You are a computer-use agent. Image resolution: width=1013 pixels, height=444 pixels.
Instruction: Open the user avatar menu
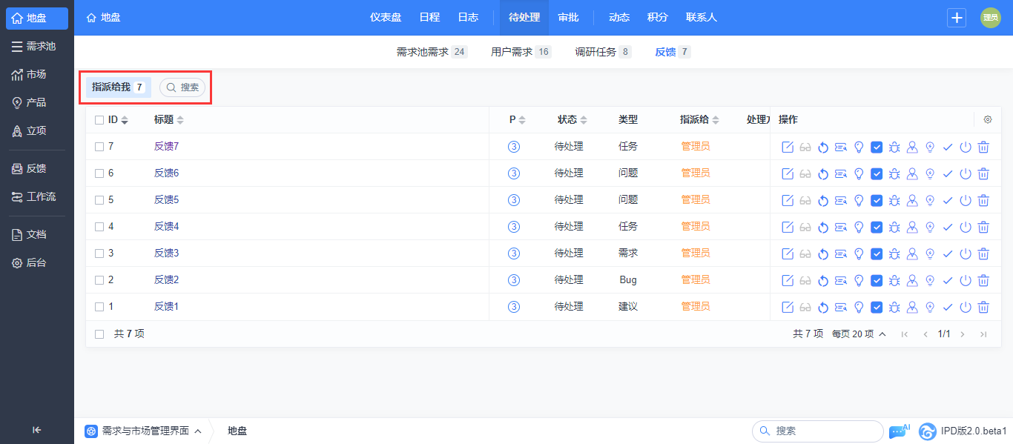[991, 18]
